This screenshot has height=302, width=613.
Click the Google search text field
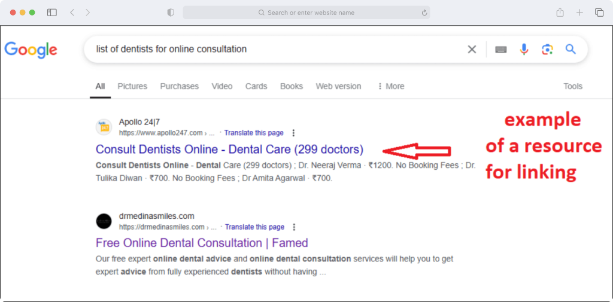274,49
